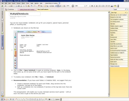Open the search scope dropdown arrow
The height and width of the screenshot is (101, 129).
[127, 9]
